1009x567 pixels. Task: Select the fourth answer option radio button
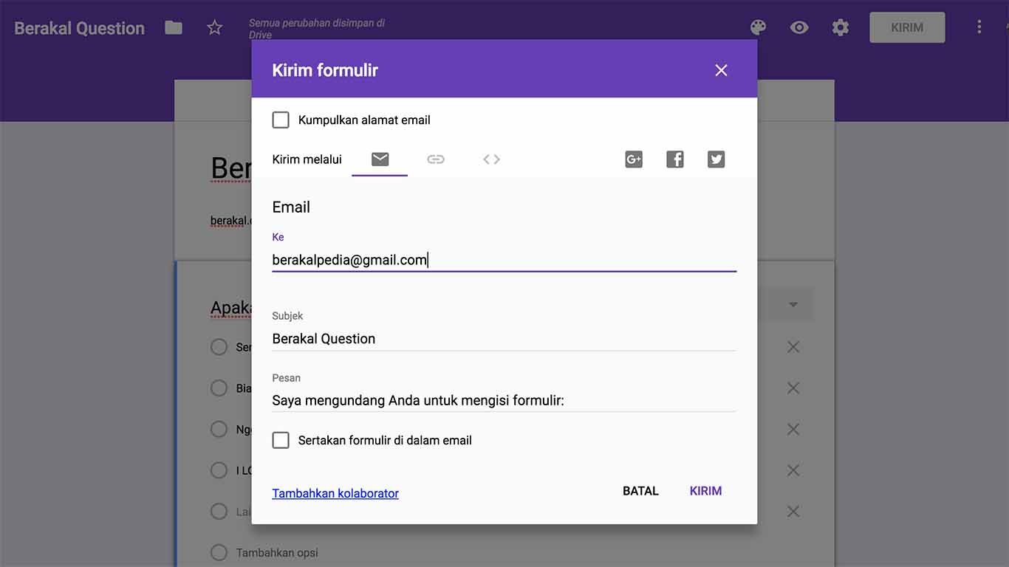(x=219, y=470)
